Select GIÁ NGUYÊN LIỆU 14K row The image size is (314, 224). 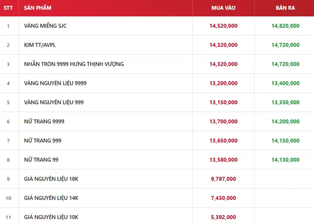[x=157, y=198]
